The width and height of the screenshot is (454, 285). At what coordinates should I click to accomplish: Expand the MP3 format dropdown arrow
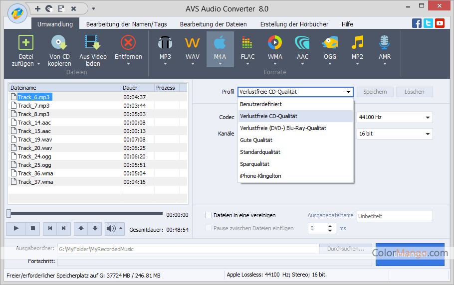[165, 64]
